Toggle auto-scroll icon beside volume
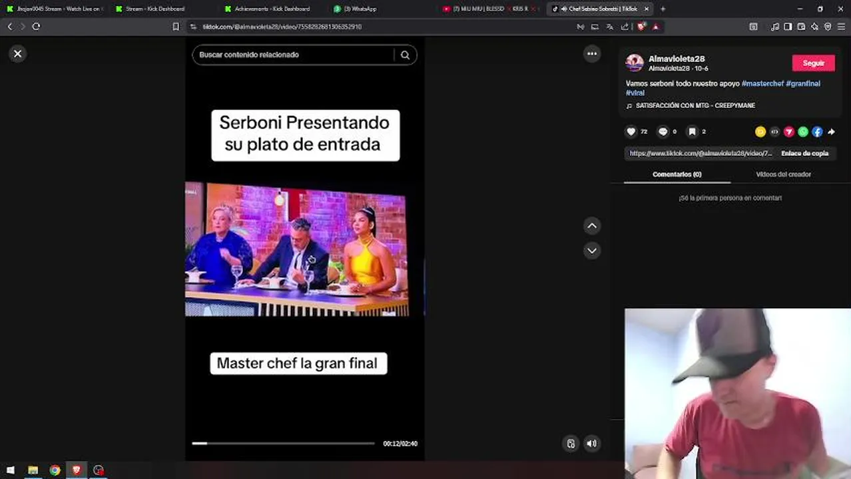Screen dimensions: 851x479 tap(571, 444)
